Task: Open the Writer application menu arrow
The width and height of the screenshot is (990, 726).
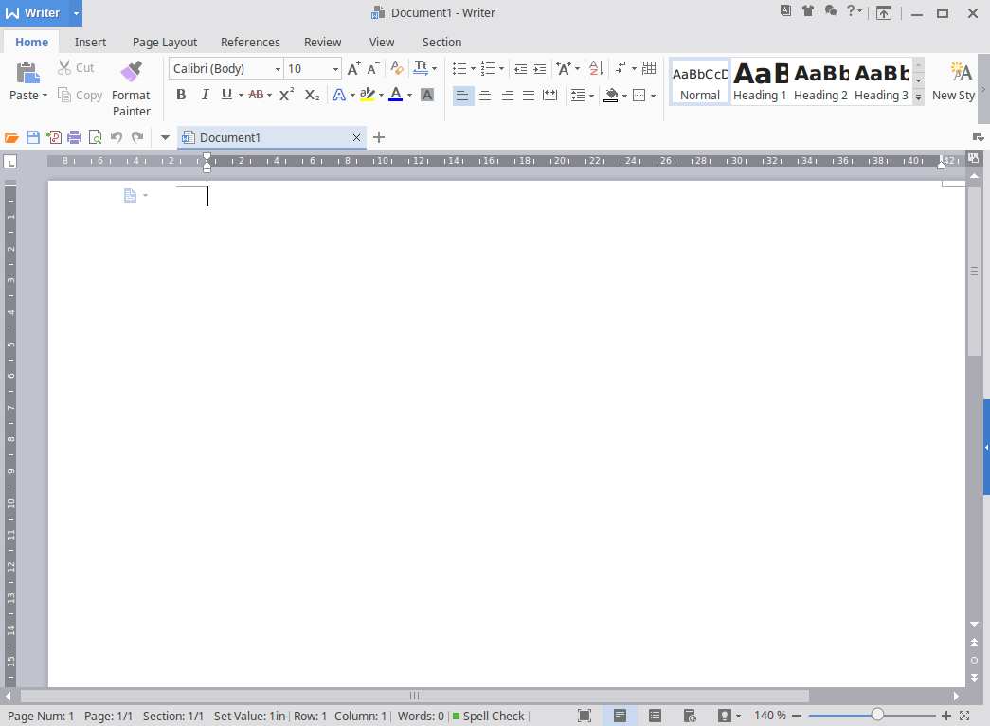Action: (x=76, y=13)
